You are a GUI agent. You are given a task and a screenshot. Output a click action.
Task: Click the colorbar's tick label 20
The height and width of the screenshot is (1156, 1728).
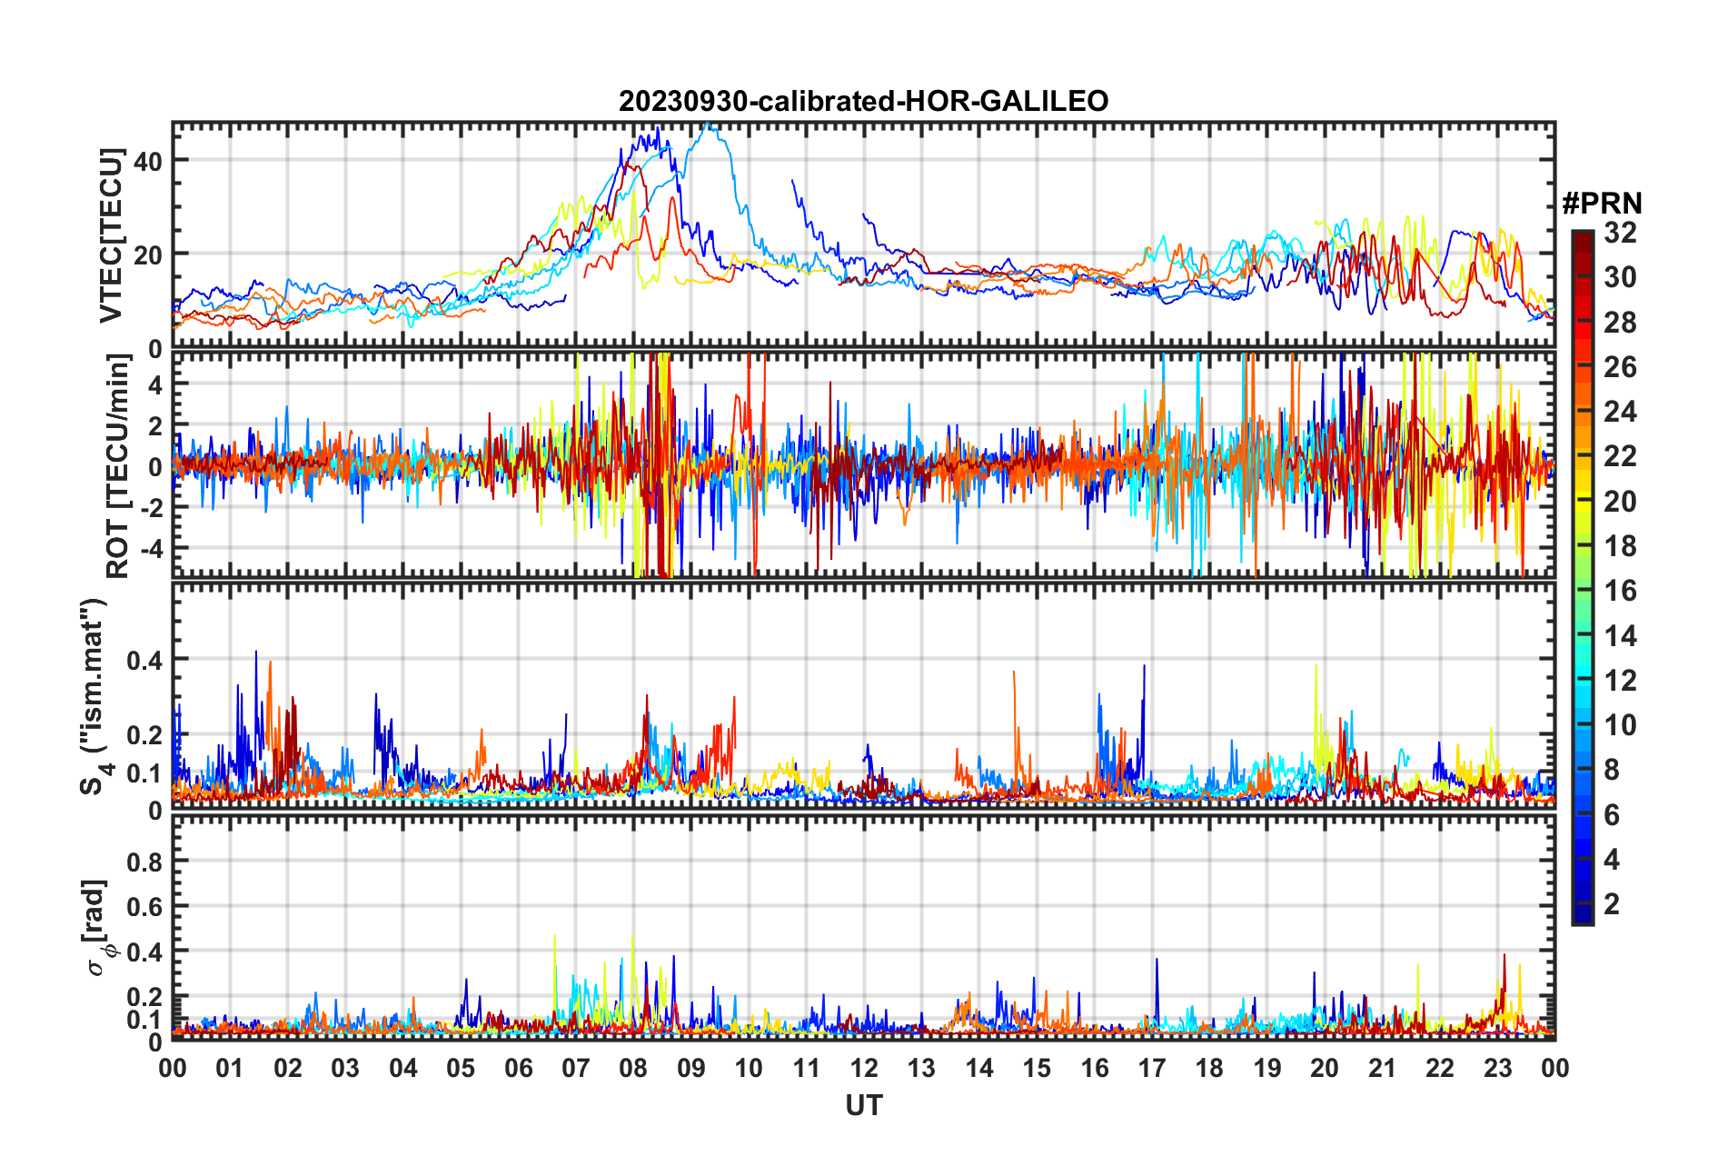(x=1620, y=502)
